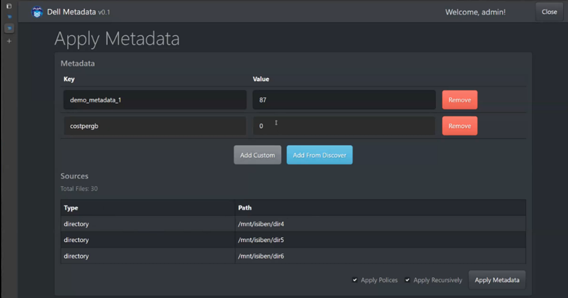Click the Dell Metadata logo icon

[37, 12]
